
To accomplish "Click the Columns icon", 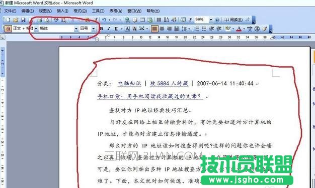I will click(x=159, y=20).
